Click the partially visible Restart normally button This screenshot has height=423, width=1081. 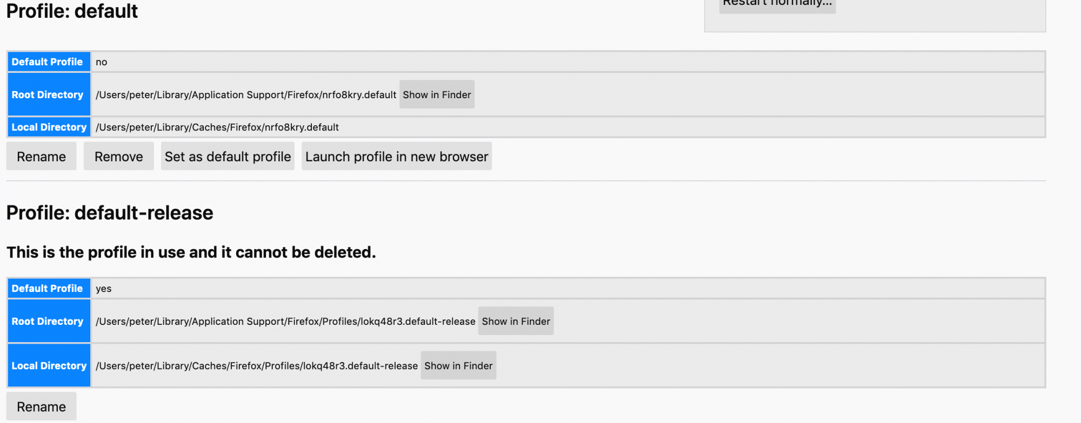pyautogui.click(x=777, y=5)
